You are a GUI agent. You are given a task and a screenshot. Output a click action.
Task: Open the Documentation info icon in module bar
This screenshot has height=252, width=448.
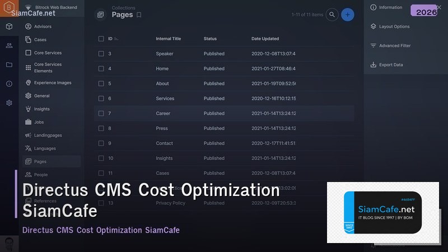pyautogui.click(x=9, y=83)
